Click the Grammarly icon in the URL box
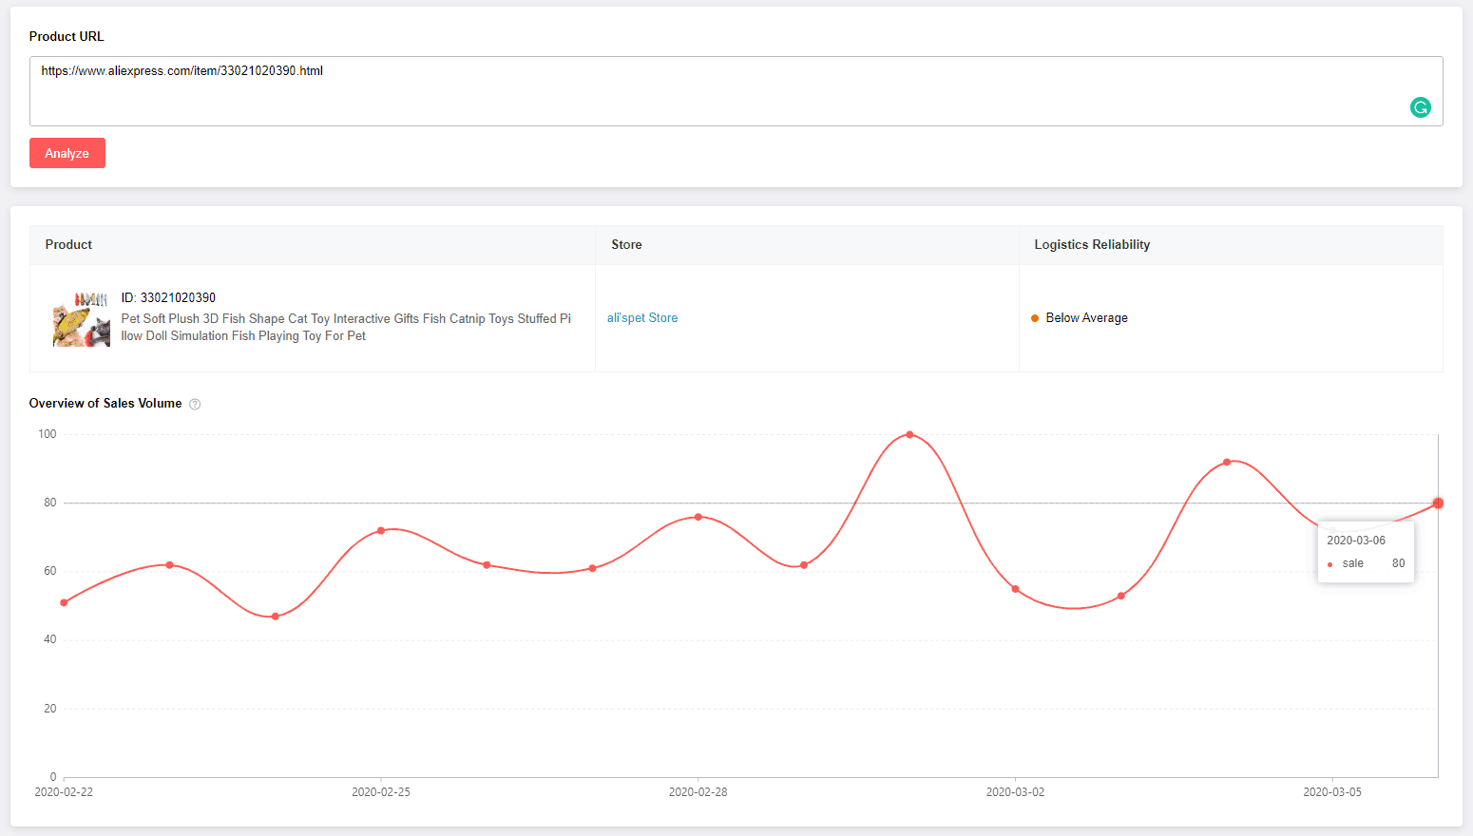Viewport: 1473px width, 836px height. pos(1420,107)
